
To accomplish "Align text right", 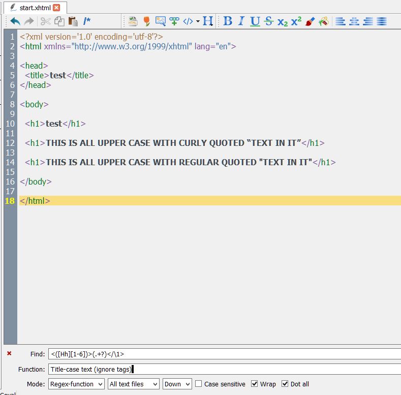I will coord(368,21).
